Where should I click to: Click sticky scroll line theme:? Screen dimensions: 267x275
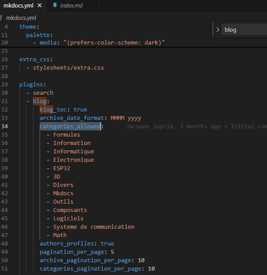point(29,26)
